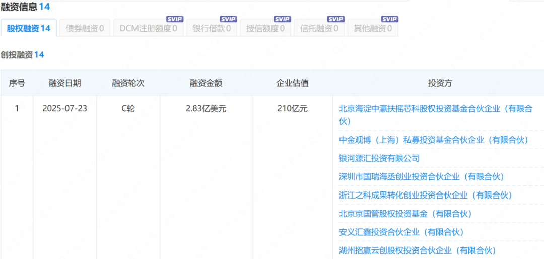This screenshot has width=544, height=259.
Task: Open 湖州招赢云创股权投资合伙企业 link
Action: [x=418, y=250]
